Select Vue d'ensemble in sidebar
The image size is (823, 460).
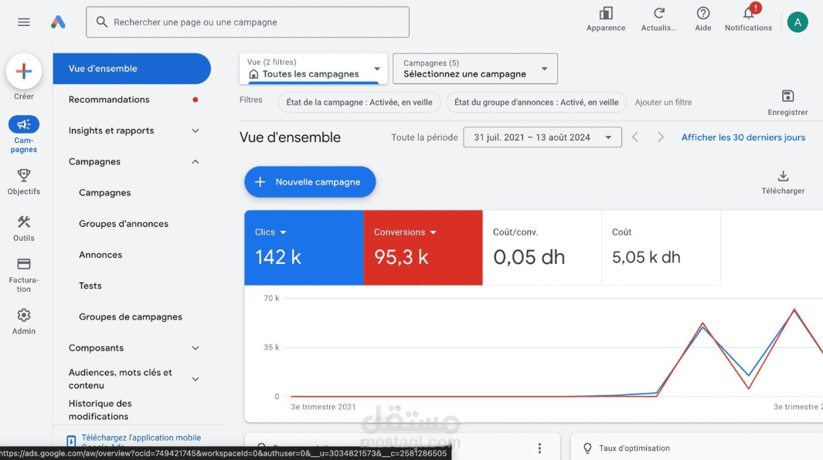click(x=131, y=69)
